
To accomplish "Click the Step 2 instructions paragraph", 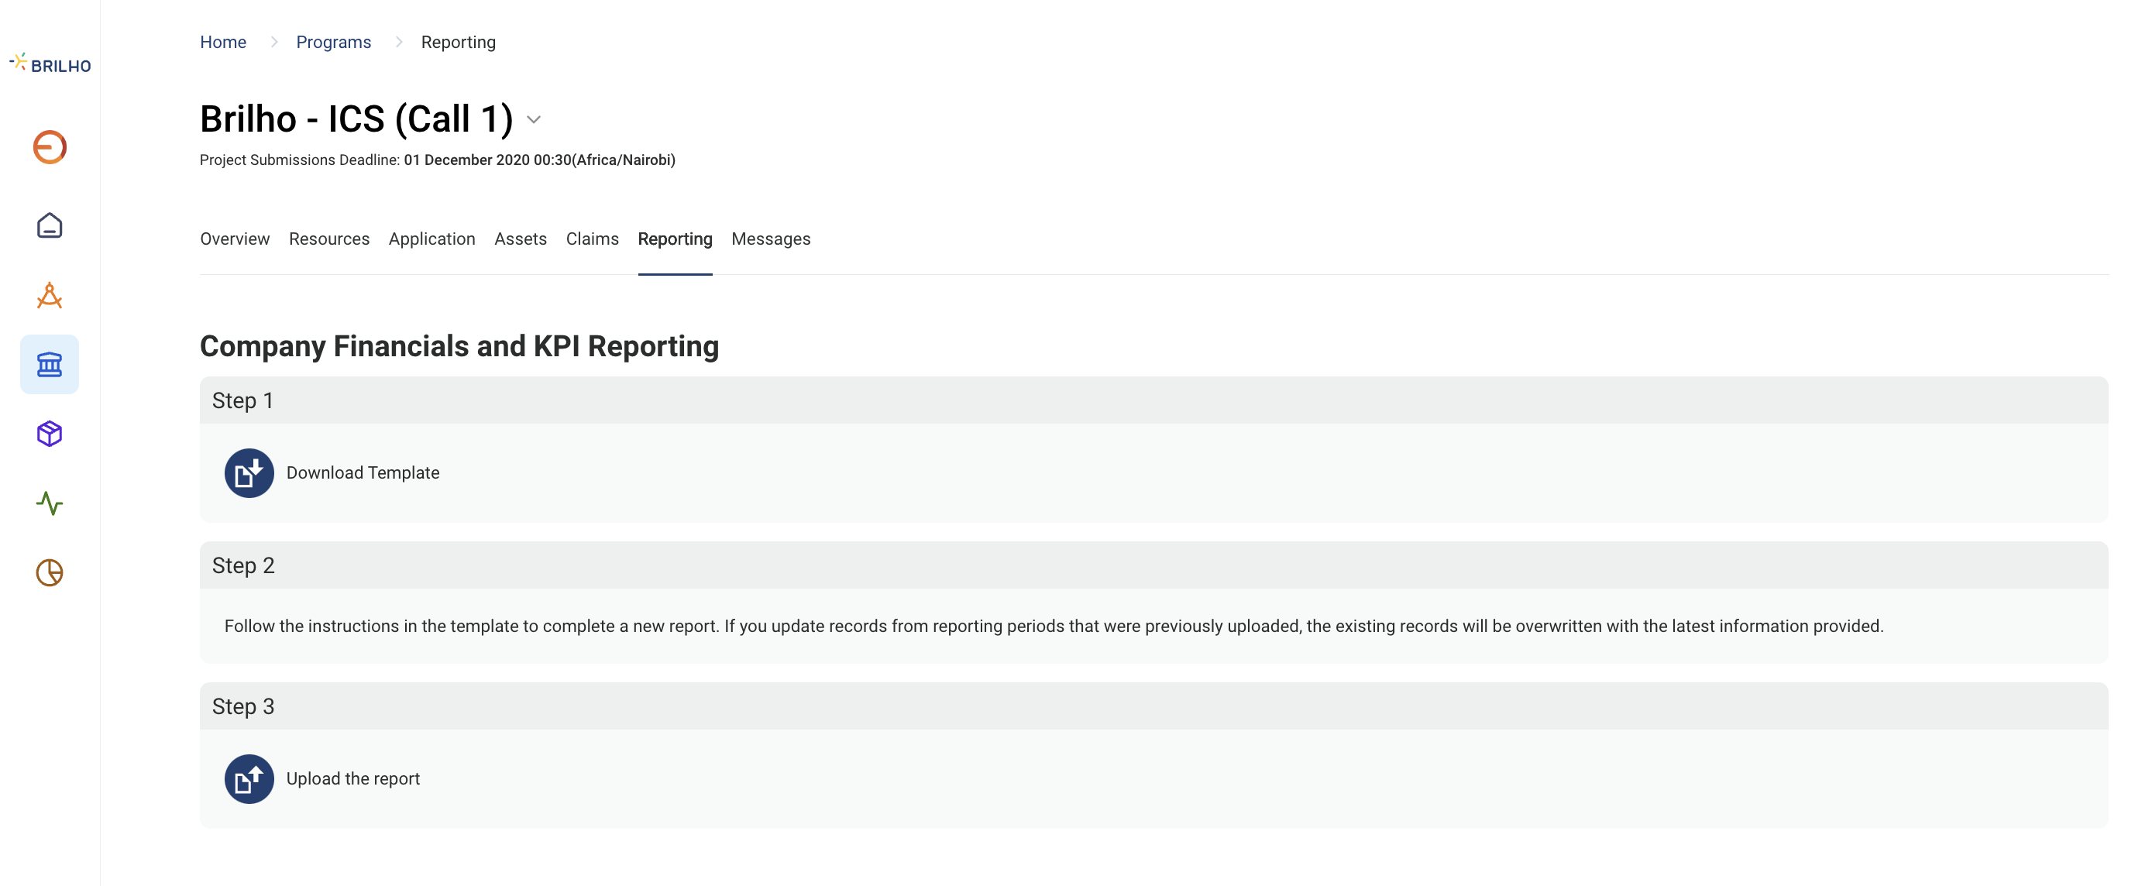I will click(x=1054, y=627).
